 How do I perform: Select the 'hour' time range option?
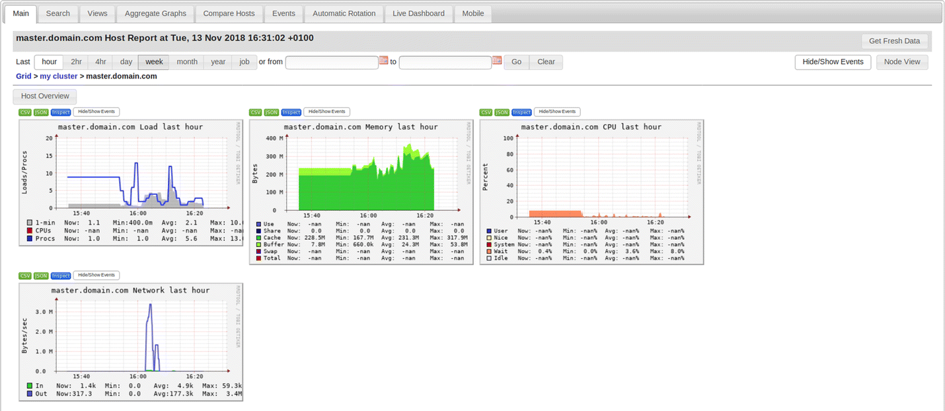coord(49,62)
